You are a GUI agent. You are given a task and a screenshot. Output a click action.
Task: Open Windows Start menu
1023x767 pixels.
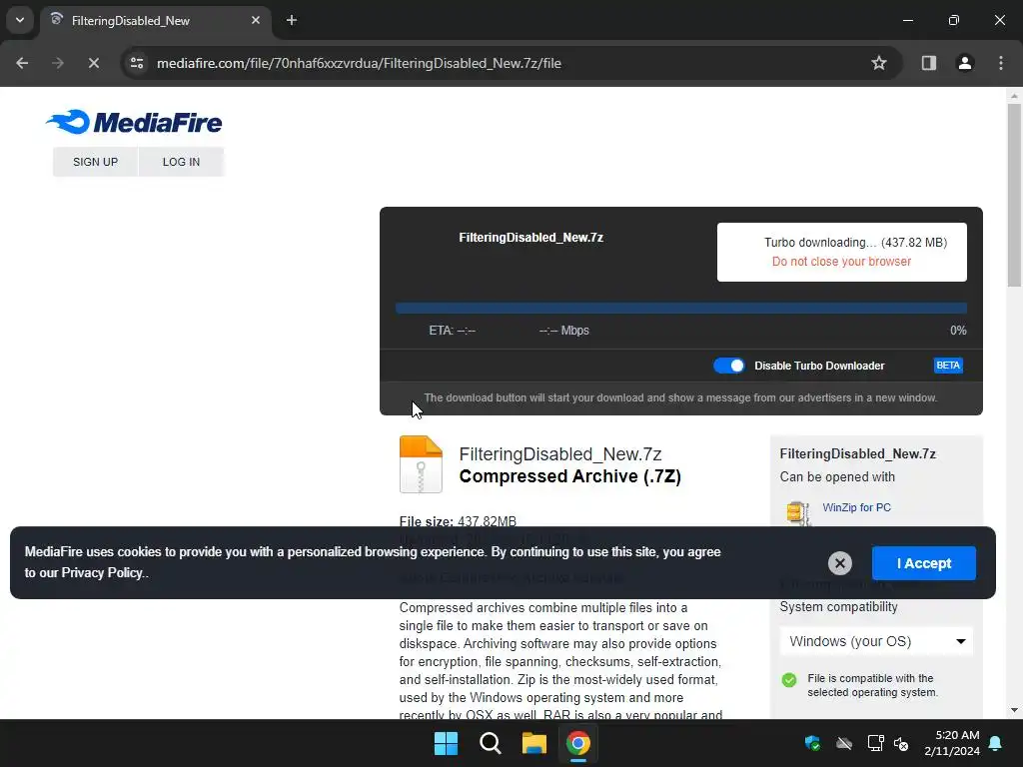tap(447, 743)
